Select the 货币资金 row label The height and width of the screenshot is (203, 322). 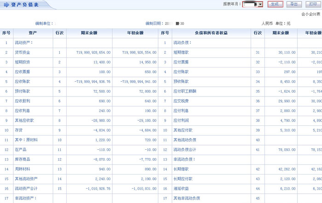tap(23, 52)
